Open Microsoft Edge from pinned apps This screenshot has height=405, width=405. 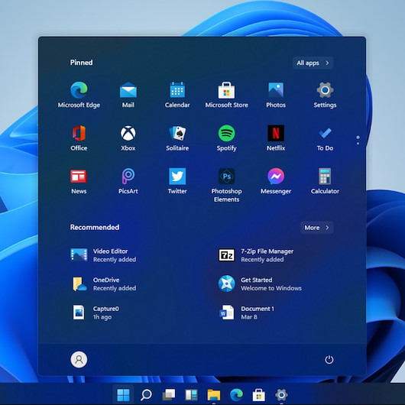[x=79, y=95]
